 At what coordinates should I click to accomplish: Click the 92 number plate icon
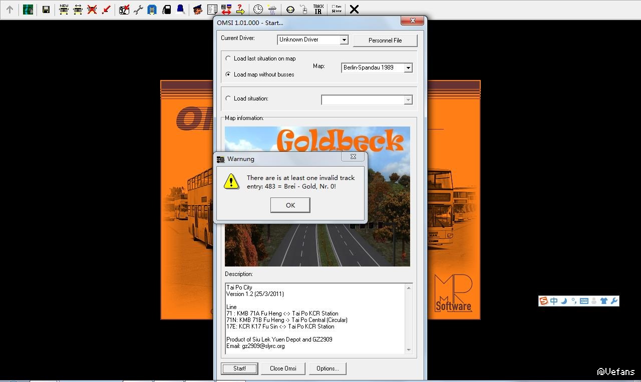pyautogui.click(x=124, y=9)
